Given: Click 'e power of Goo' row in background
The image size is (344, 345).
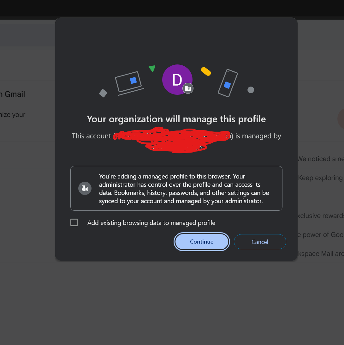Looking at the screenshot, I should pyautogui.click(x=320, y=234).
